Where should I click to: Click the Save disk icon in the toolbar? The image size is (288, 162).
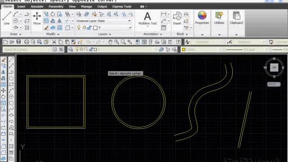coord(18,42)
